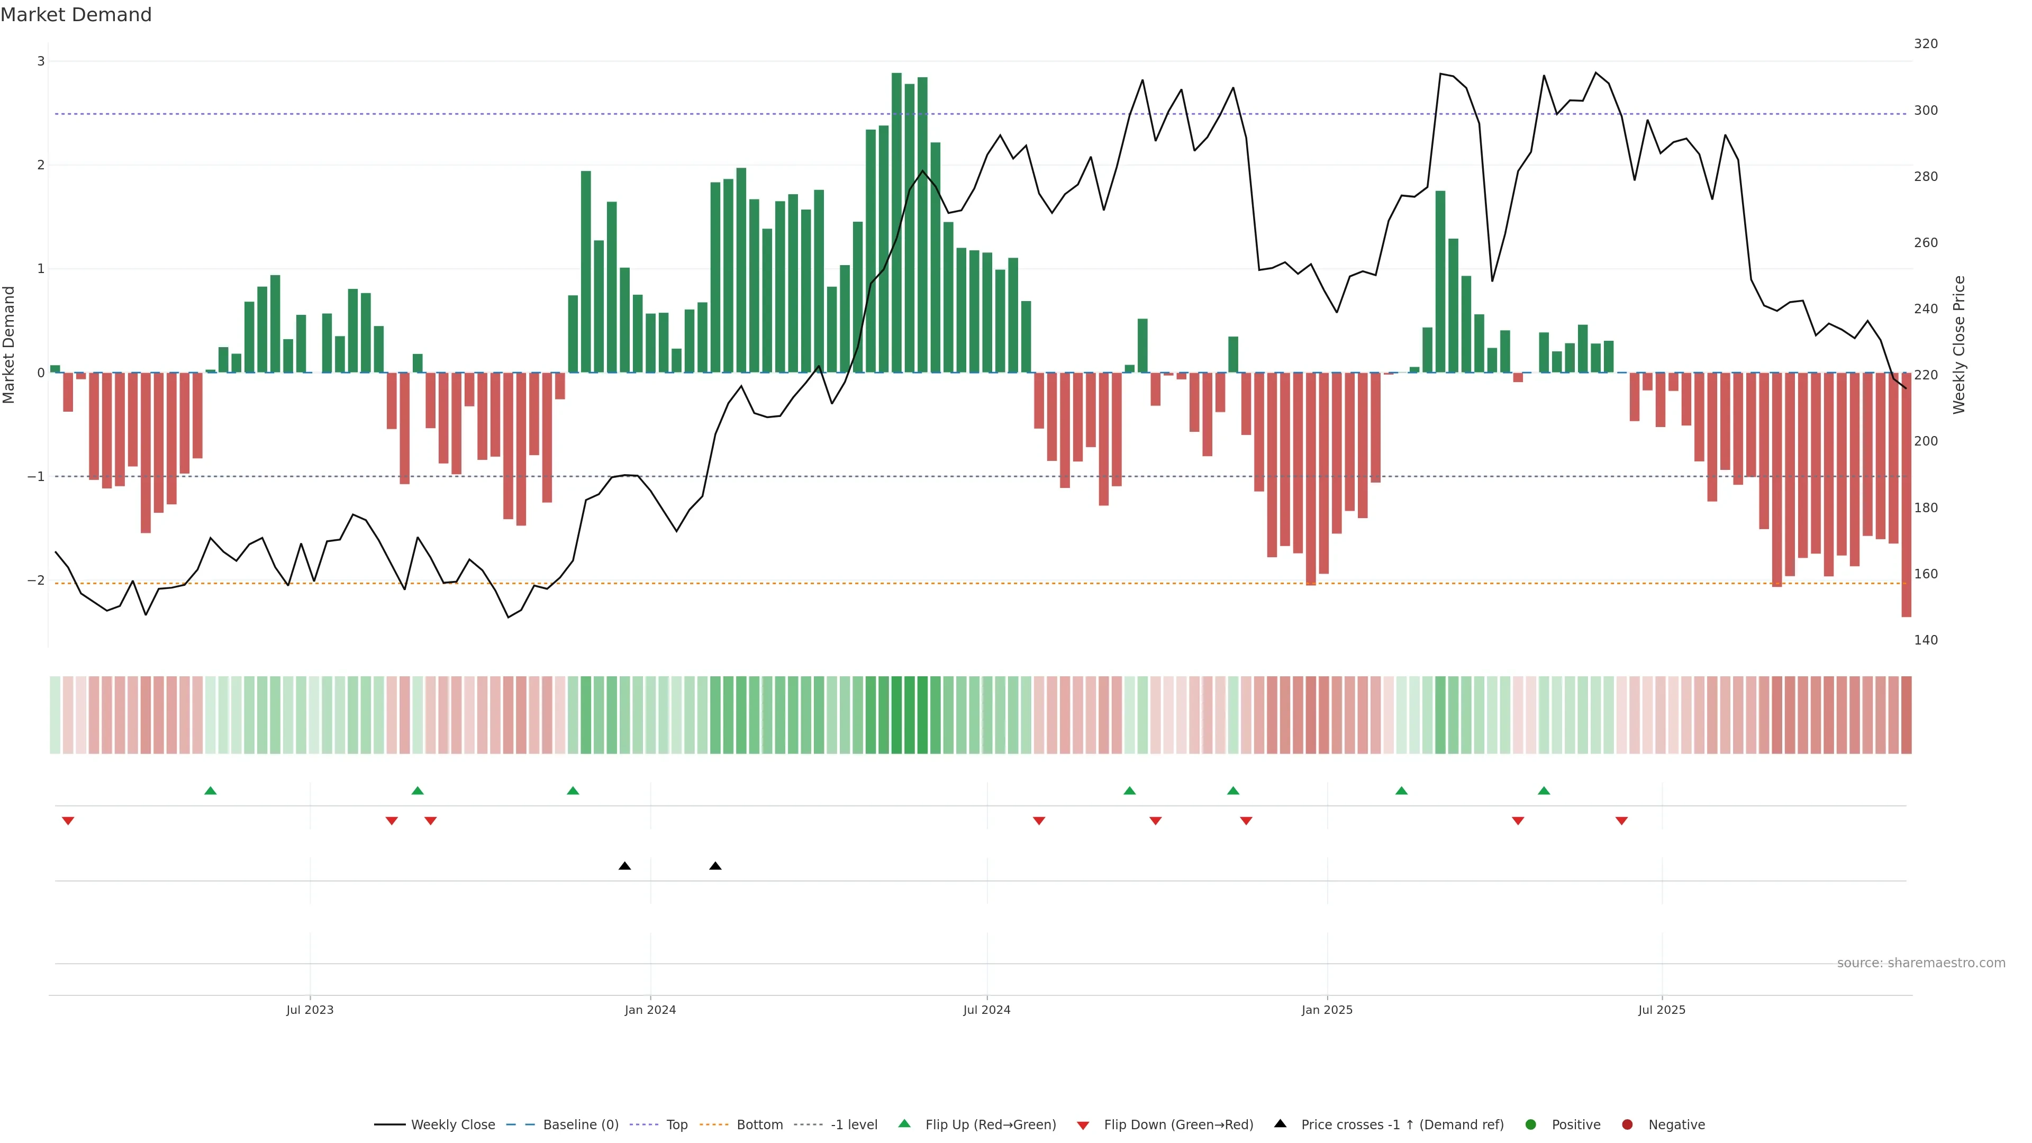Toggle the Positive legend entry
Screen dimensions: 2032x1143
pyautogui.click(x=1575, y=1125)
